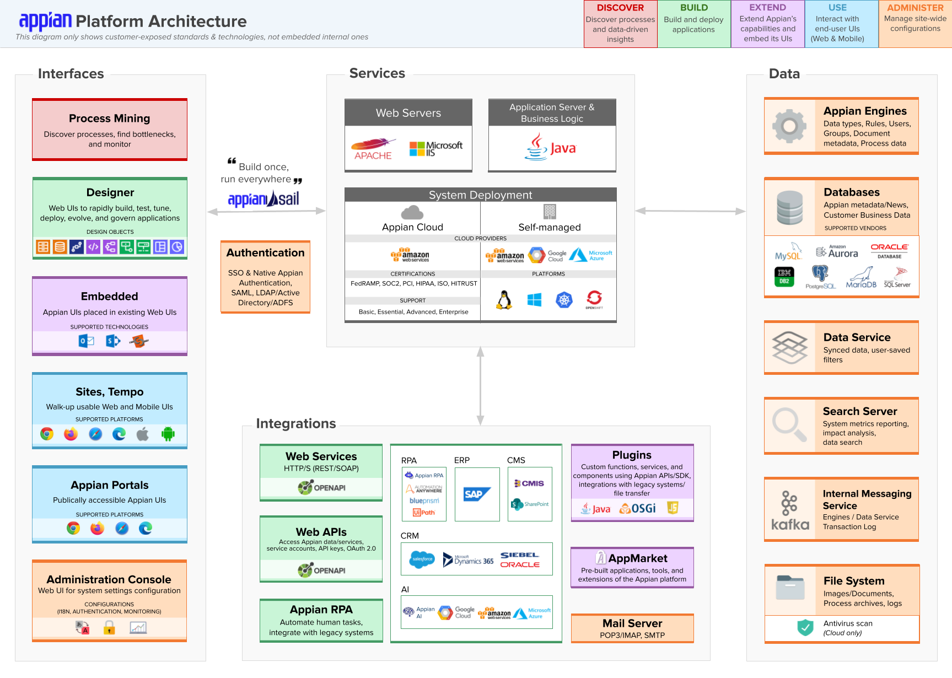Screen dimensions: 952x678
Task: Click the System Deployment header bar
Action: point(481,195)
